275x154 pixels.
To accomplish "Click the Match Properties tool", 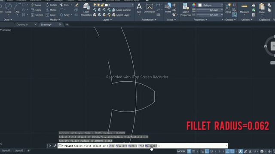I will 186,9.
